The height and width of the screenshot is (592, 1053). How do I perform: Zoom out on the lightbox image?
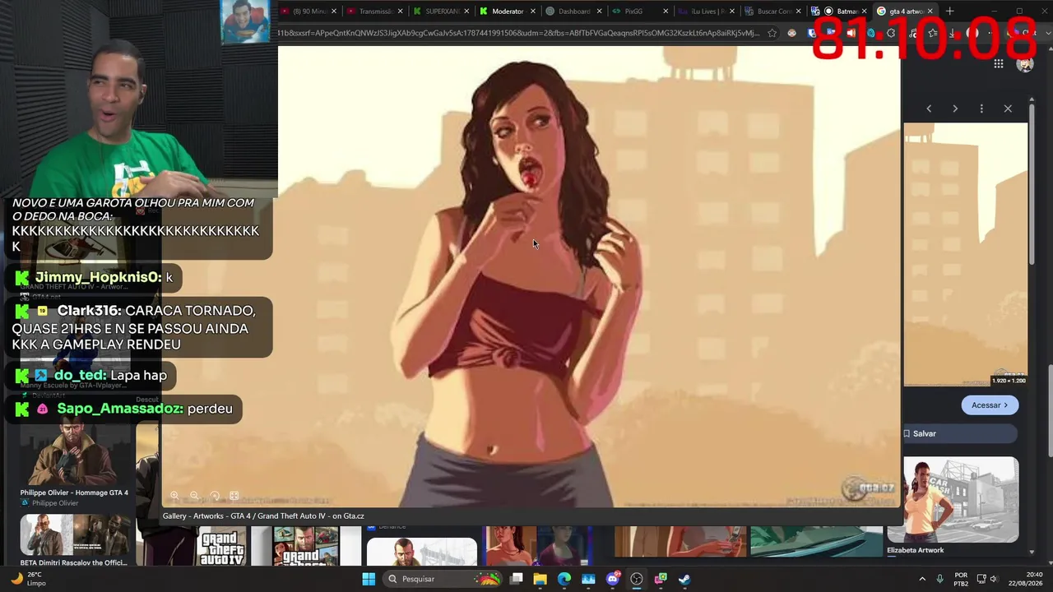point(194,496)
